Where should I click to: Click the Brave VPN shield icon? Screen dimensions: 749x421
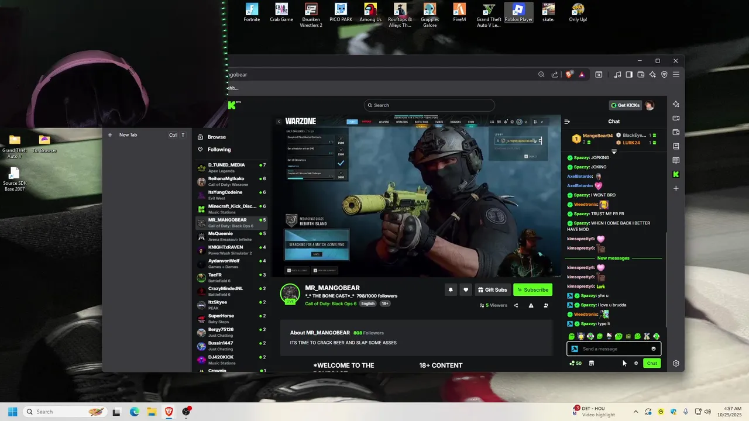(664, 75)
